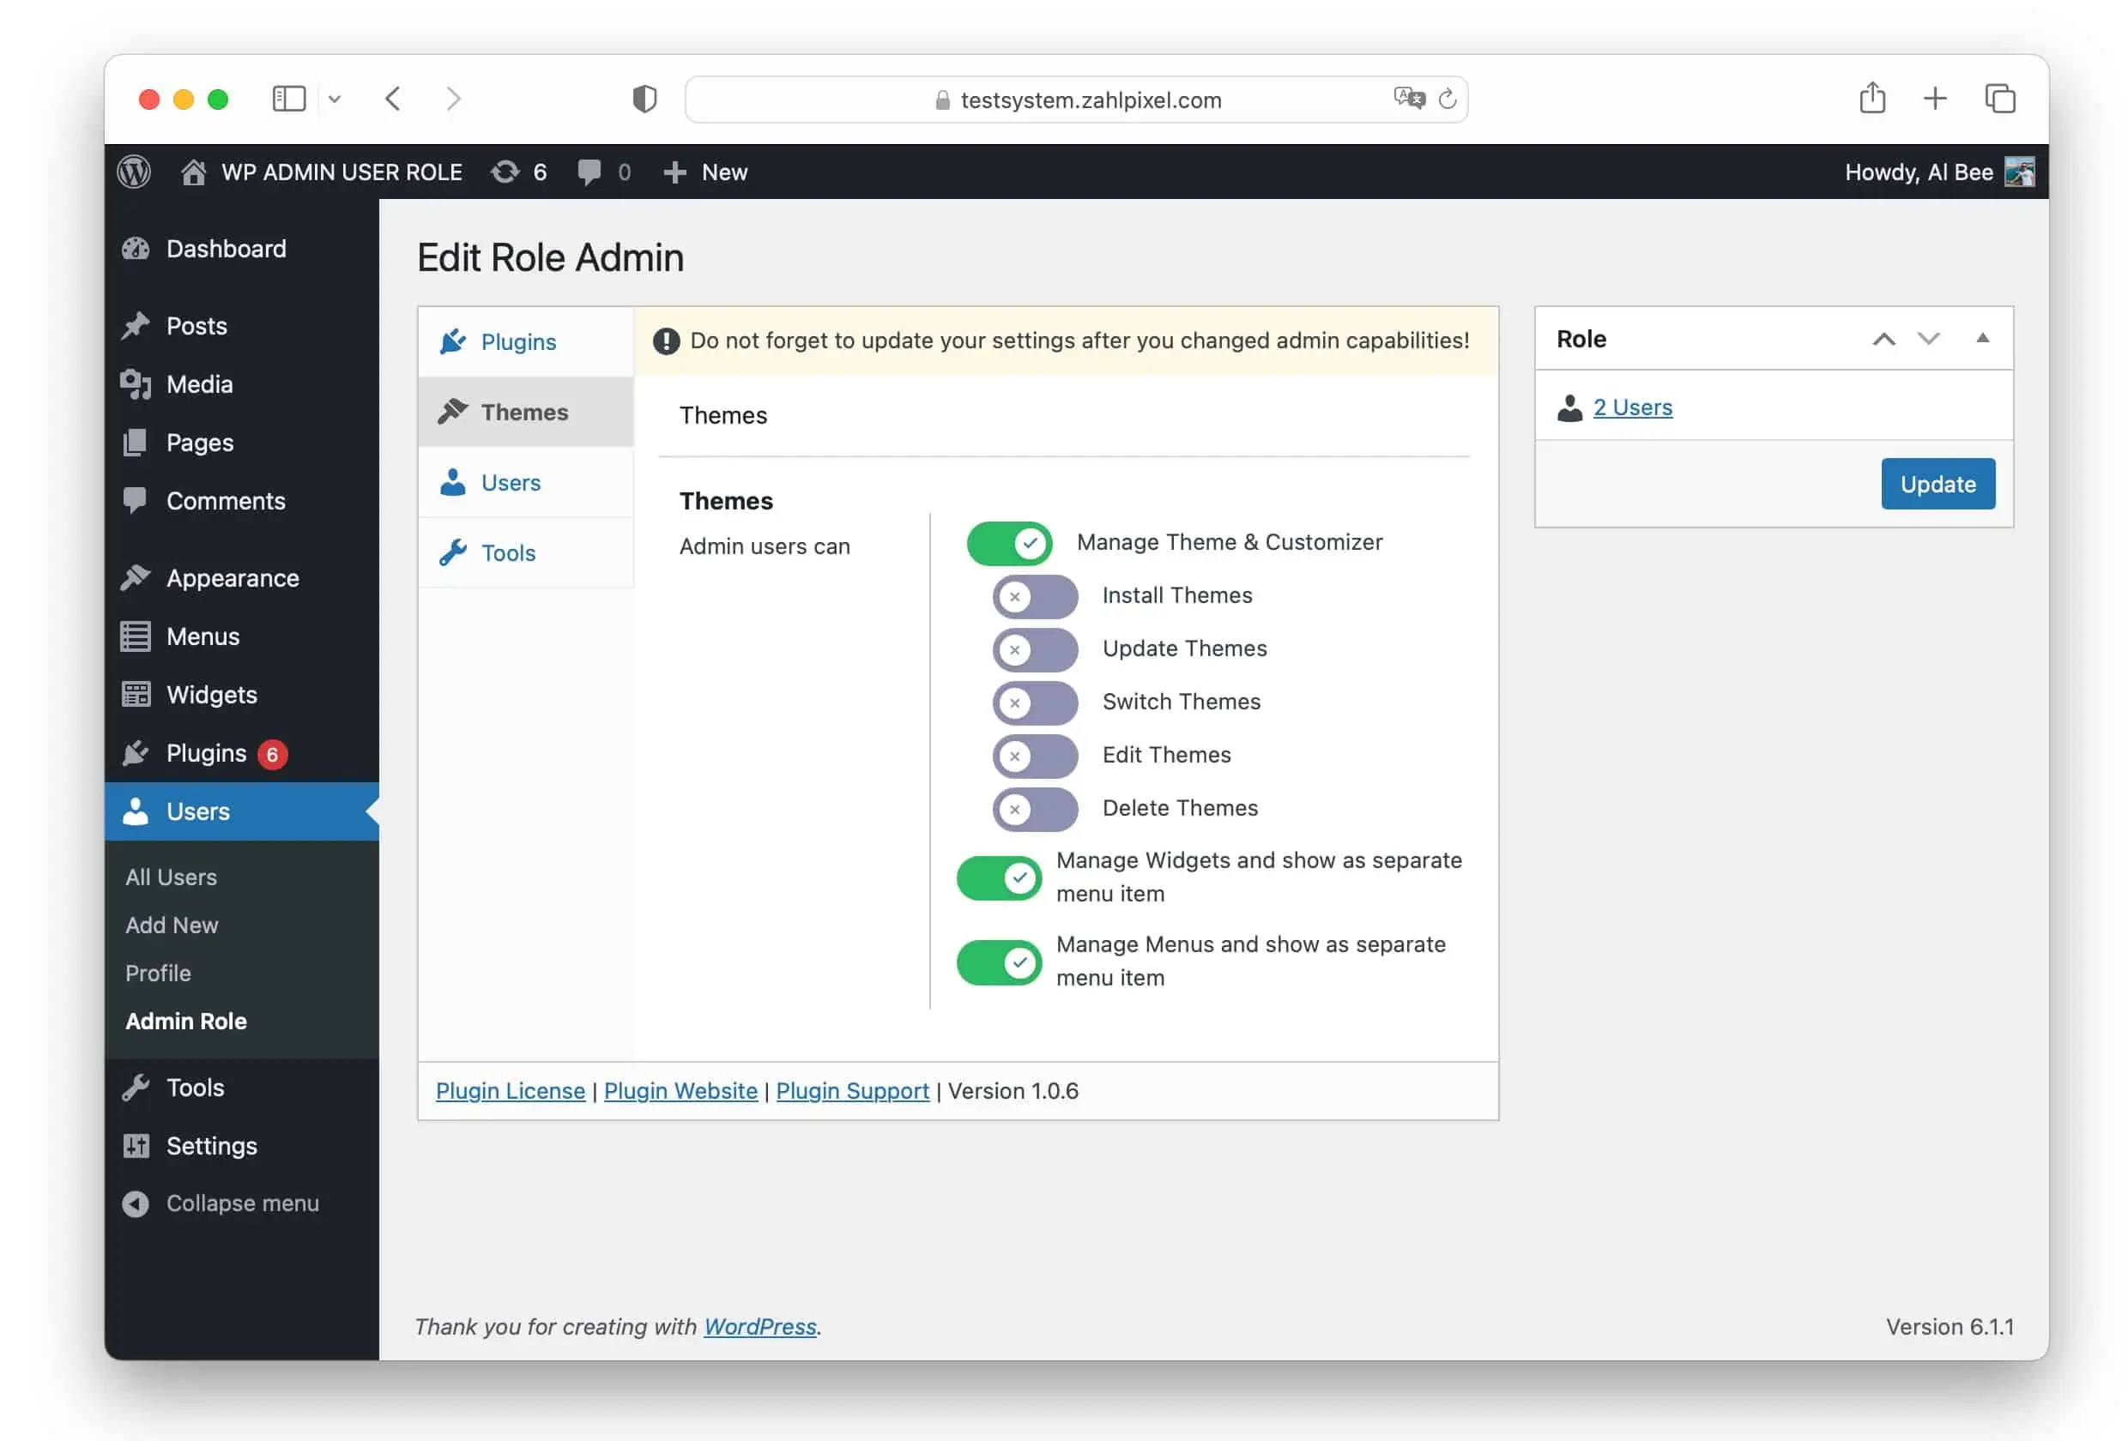Open the Users sidebar menu
The image size is (2128, 1441).
point(242,811)
